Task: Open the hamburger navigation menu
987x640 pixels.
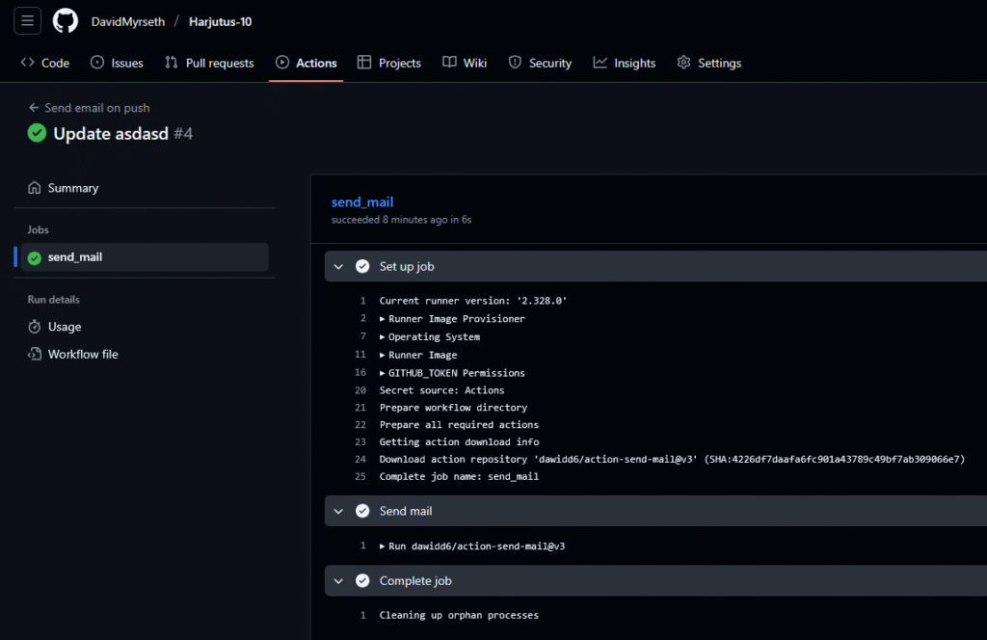Action: (x=27, y=20)
